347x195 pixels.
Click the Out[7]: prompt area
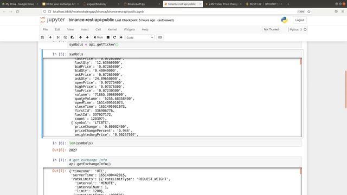[x=59, y=171]
